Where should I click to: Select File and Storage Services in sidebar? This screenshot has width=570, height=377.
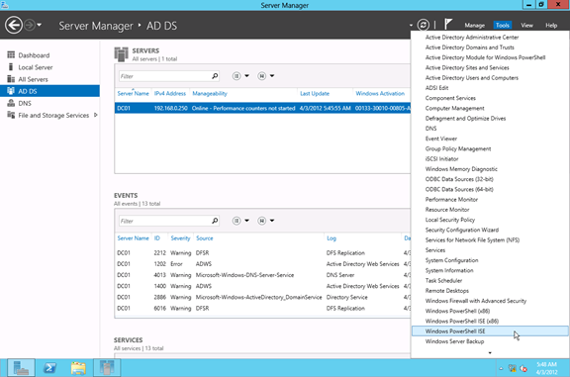point(49,115)
